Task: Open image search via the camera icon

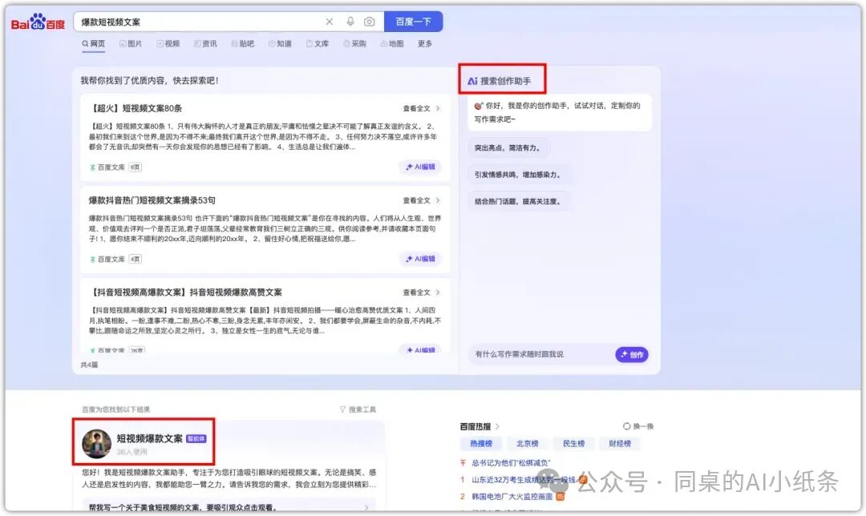Action: [x=370, y=22]
